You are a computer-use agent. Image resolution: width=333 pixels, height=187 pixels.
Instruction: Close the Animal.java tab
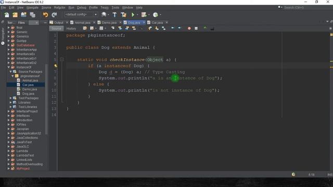tap(94, 22)
